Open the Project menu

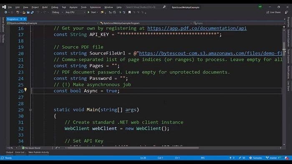[x=35, y=7]
